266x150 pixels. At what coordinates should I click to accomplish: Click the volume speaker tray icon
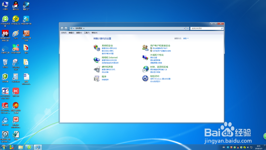pyautogui.click(x=248, y=147)
